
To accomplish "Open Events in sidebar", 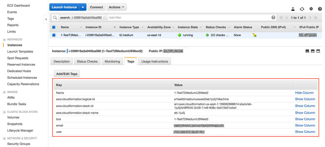I will (12, 12).
